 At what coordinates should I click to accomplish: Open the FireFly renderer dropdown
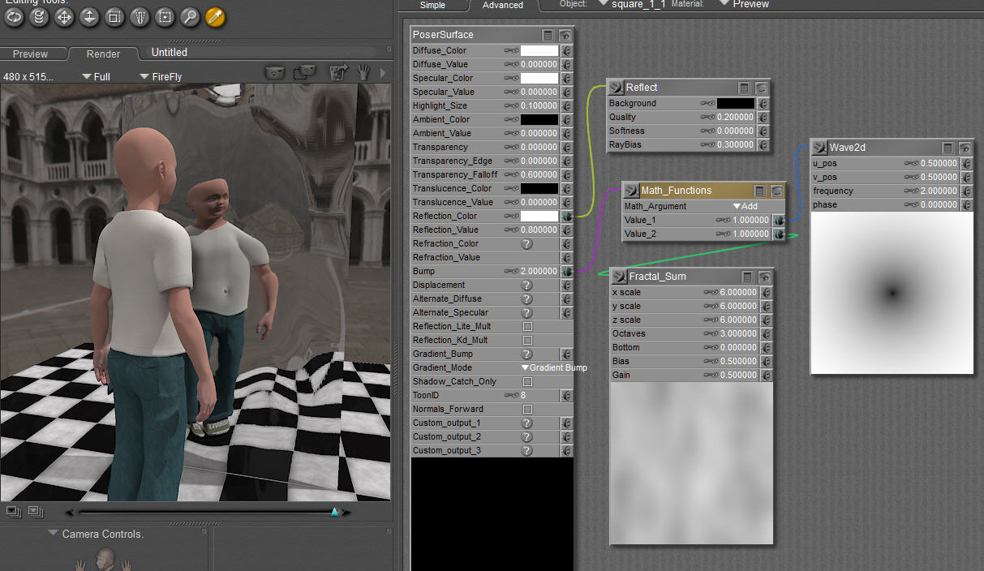pyautogui.click(x=161, y=76)
